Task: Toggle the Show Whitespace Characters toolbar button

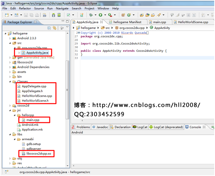Action: coord(194,15)
